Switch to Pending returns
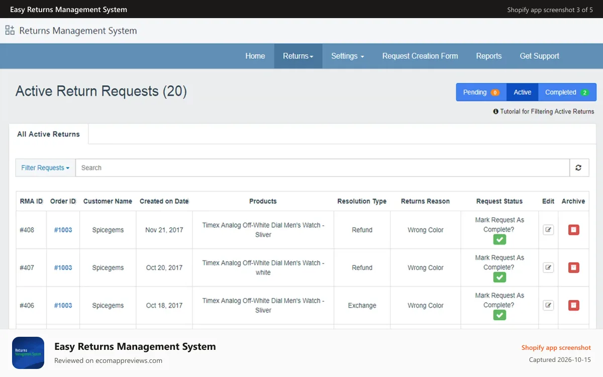Screen dimensions: 603x377 point(481,92)
